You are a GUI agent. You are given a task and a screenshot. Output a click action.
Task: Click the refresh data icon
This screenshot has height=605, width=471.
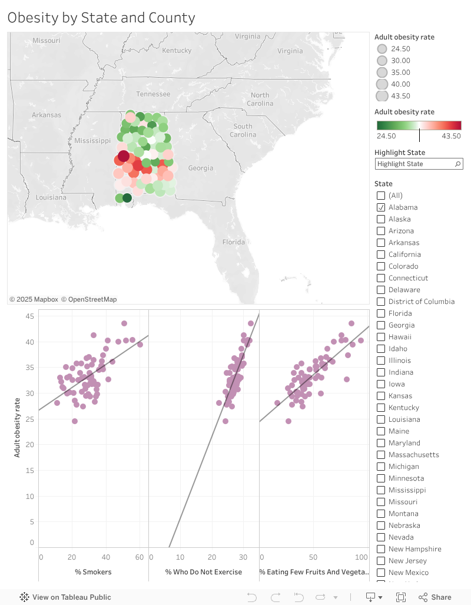click(x=320, y=597)
